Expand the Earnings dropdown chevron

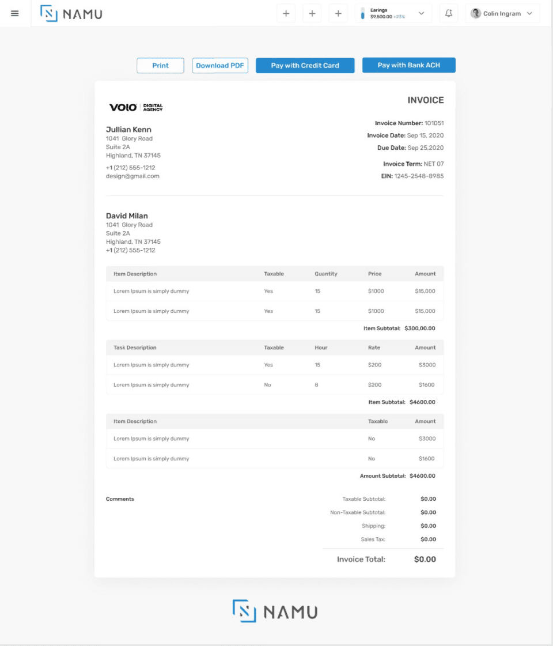pyautogui.click(x=421, y=14)
